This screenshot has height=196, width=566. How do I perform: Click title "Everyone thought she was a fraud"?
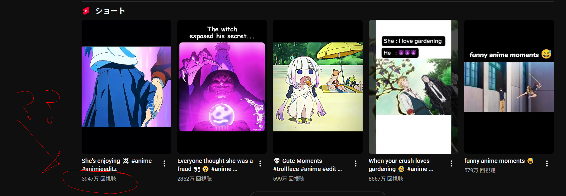[x=215, y=165]
